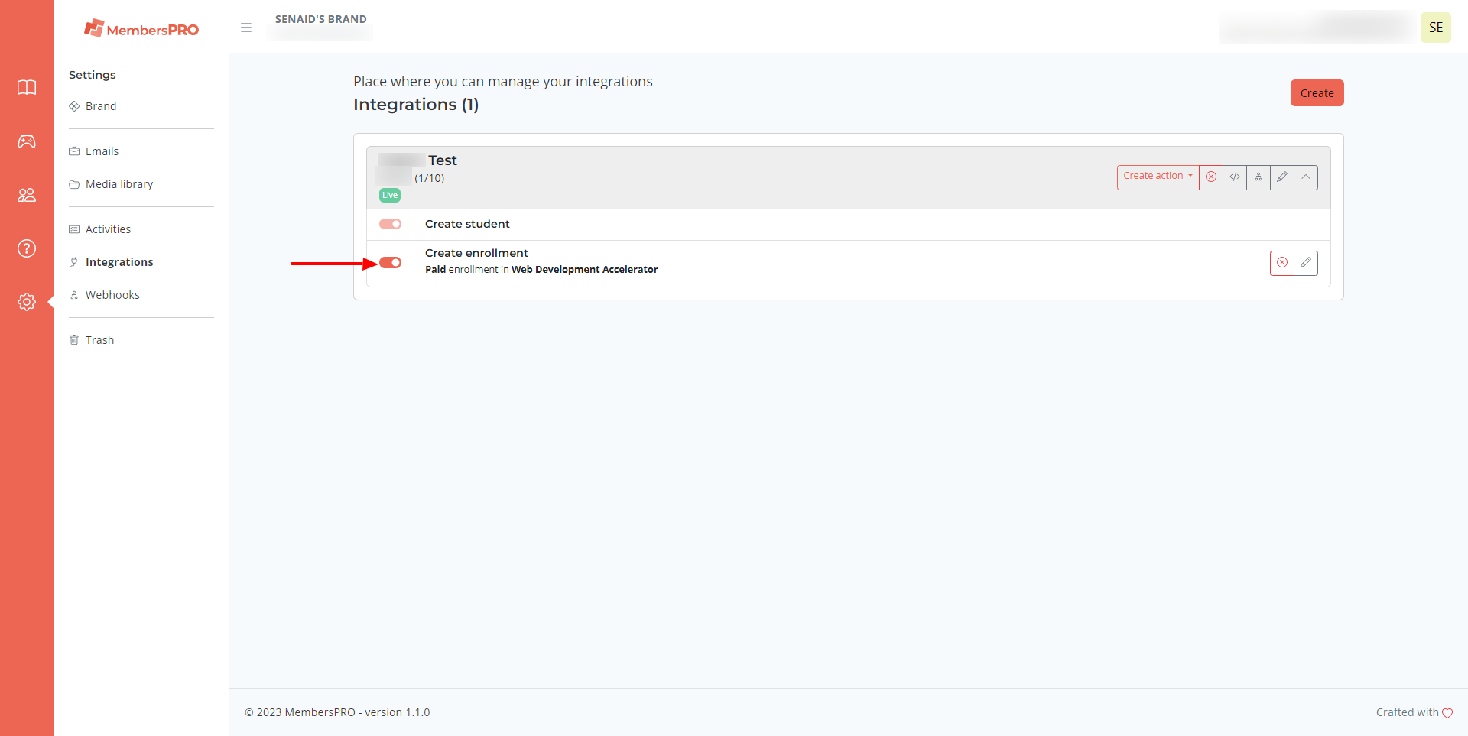Open Media library in settings menu
The width and height of the screenshot is (1468, 736).
tap(119, 184)
